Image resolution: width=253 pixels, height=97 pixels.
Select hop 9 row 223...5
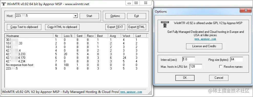click(76, 69)
